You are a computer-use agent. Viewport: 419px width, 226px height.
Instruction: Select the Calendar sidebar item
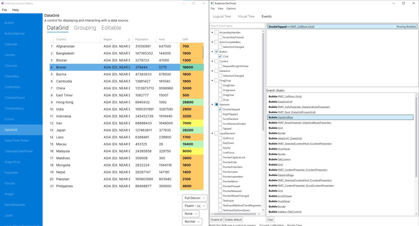tap(21, 44)
